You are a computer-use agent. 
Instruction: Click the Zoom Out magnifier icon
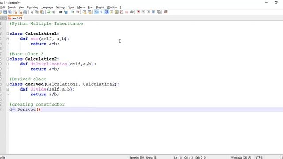click(x=78, y=12)
